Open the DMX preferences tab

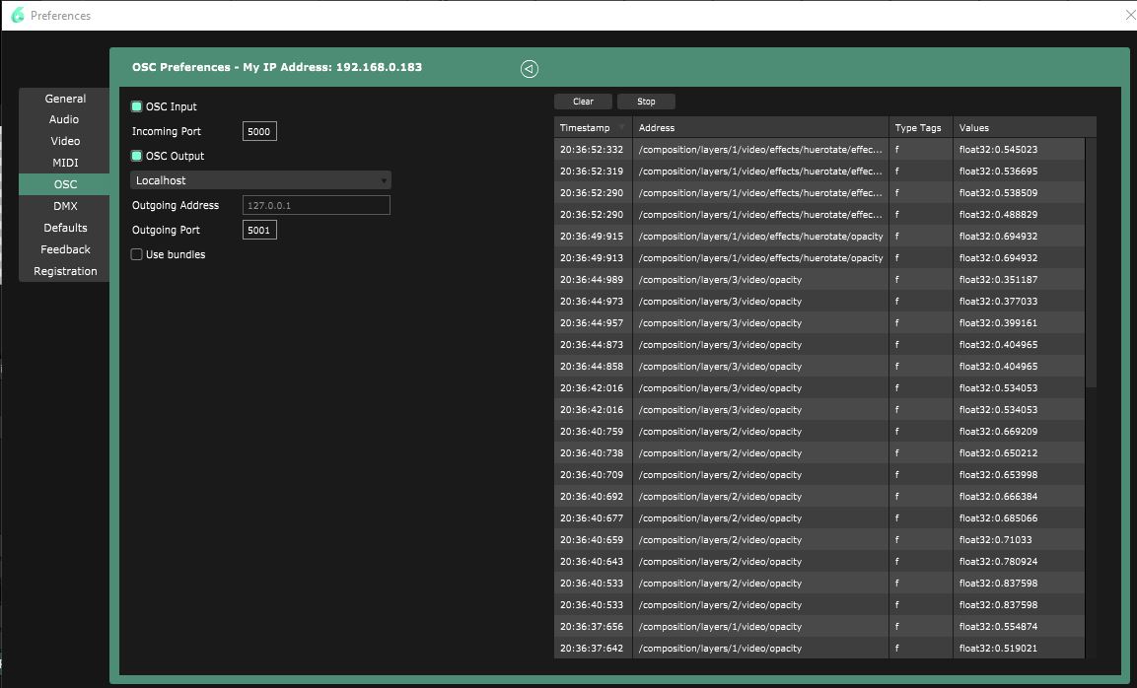(x=65, y=206)
